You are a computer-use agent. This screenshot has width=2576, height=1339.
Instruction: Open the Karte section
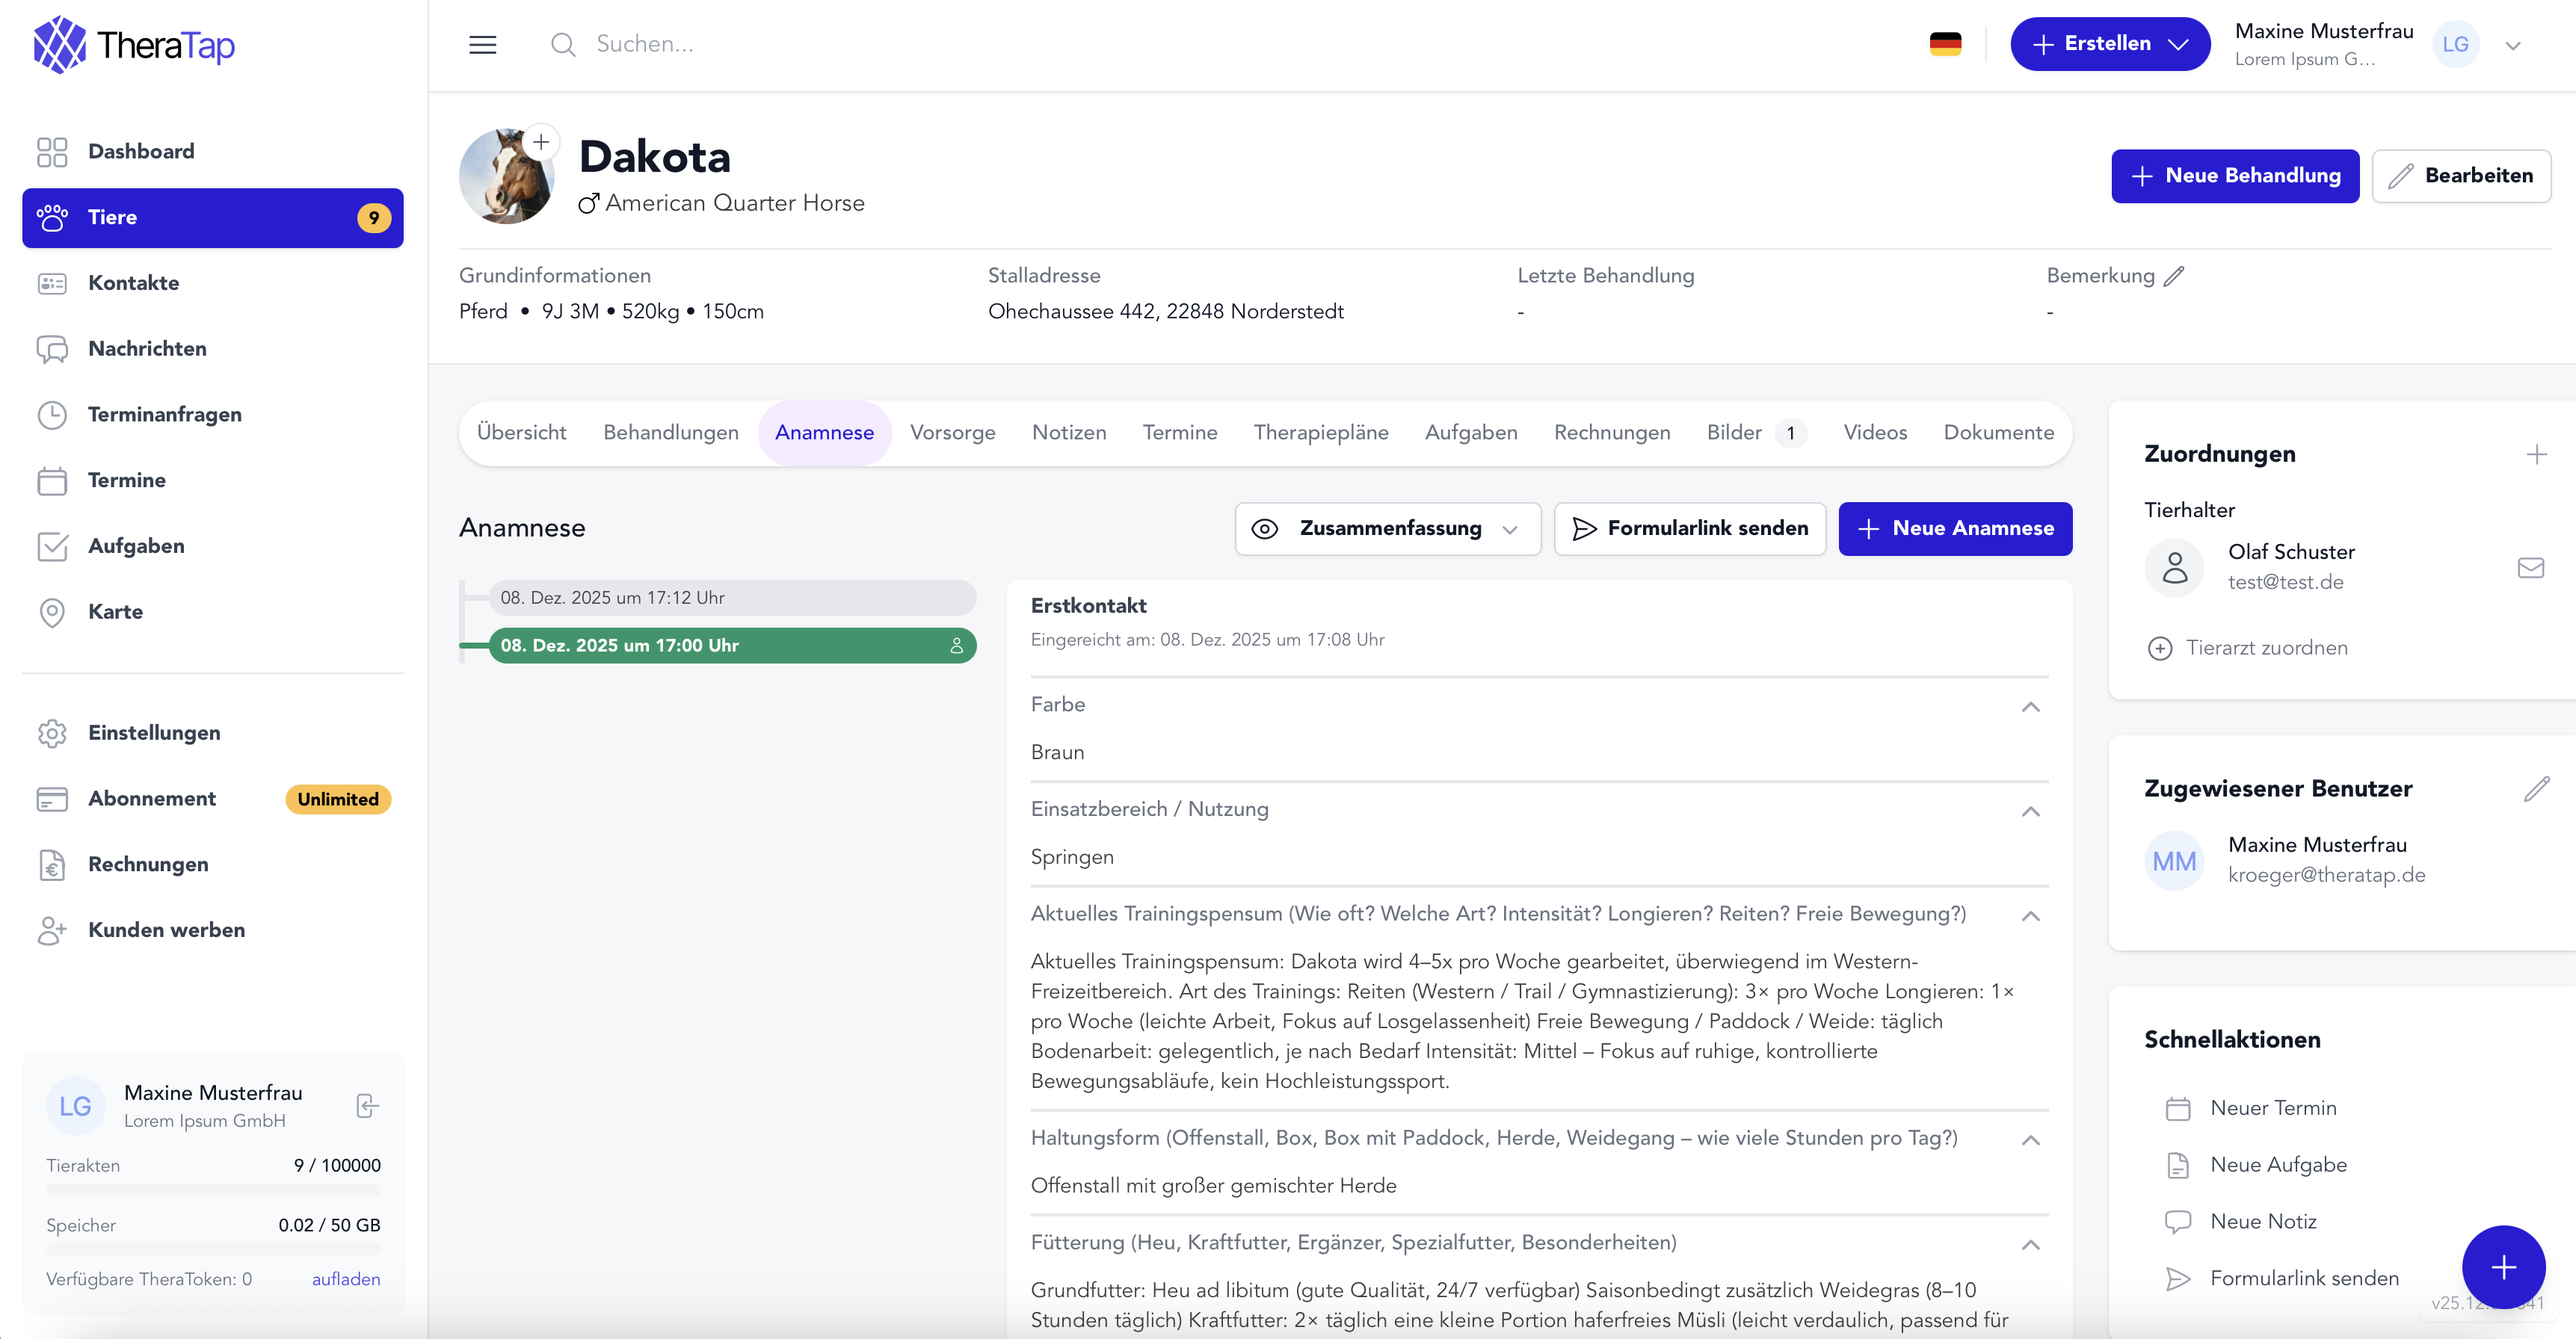pyautogui.click(x=115, y=611)
